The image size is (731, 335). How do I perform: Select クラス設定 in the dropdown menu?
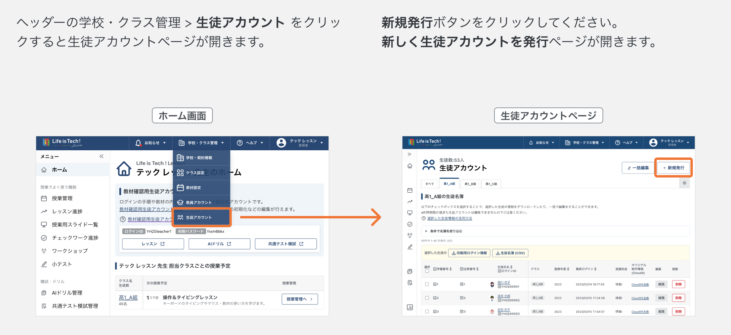point(201,173)
